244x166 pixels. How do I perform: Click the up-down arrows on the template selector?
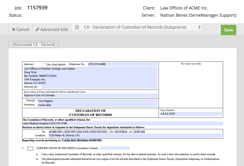pos(199,27)
